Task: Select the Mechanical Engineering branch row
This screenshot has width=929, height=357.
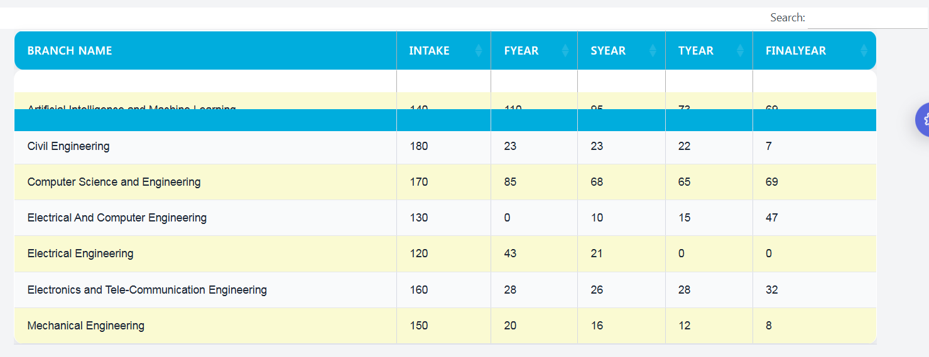Action: pyautogui.click(x=86, y=326)
